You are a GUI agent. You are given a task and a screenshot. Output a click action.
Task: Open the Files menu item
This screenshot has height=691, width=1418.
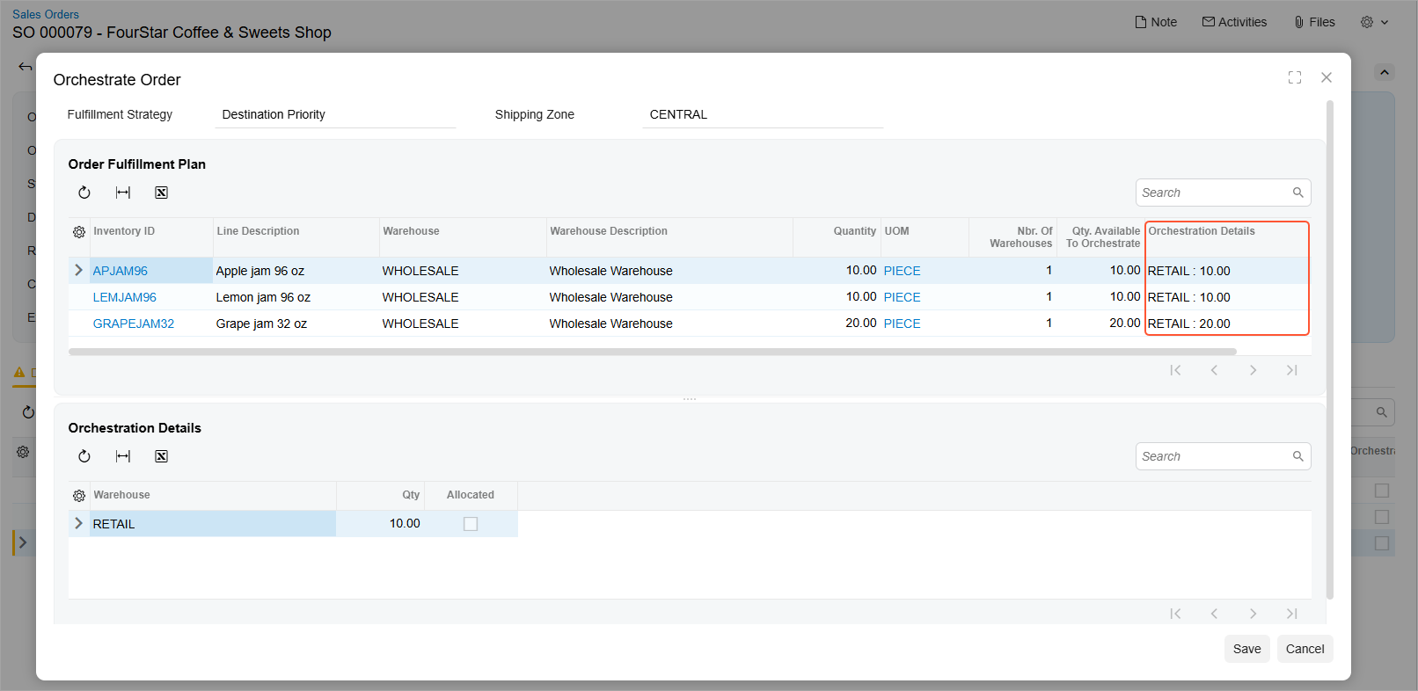coord(1314,22)
